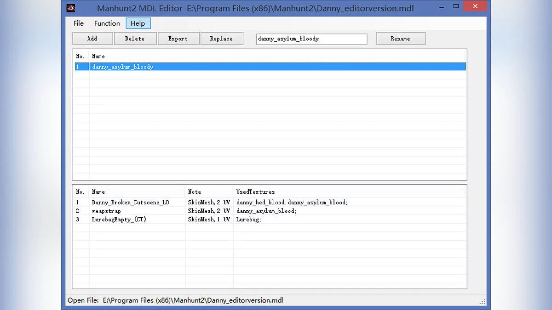Click the resize grip in status bar corner
Image resolution: width=552 pixels, height=310 pixels.
pyautogui.click(x=483, y=302)
